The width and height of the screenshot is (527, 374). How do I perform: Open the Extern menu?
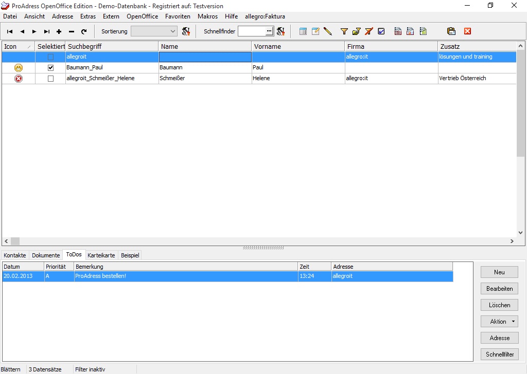click(111, 16)
